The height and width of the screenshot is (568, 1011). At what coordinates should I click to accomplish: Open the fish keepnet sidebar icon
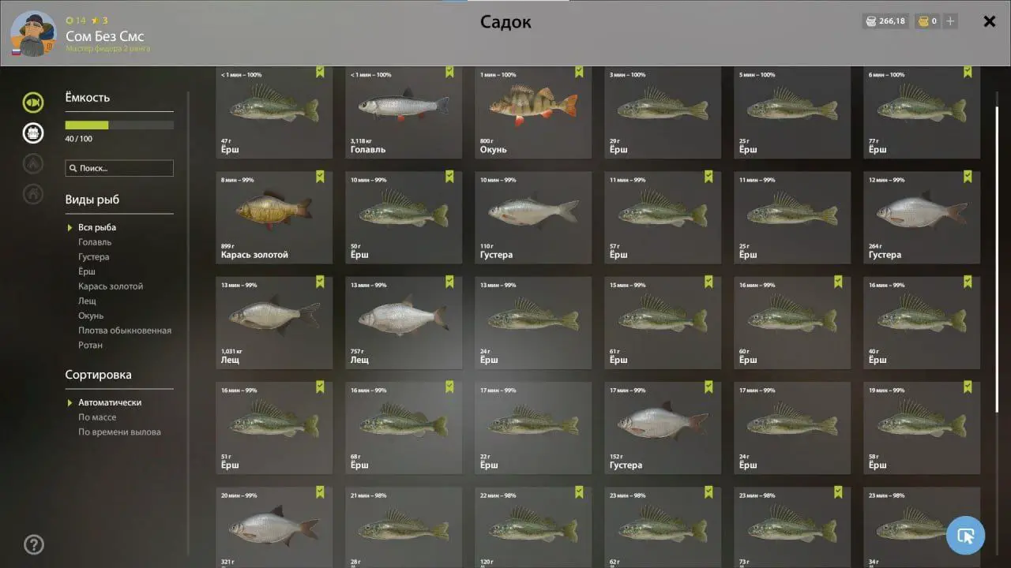[x=33, y=102]
